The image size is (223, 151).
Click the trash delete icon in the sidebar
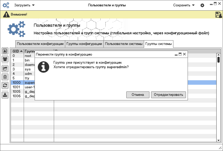5,77
